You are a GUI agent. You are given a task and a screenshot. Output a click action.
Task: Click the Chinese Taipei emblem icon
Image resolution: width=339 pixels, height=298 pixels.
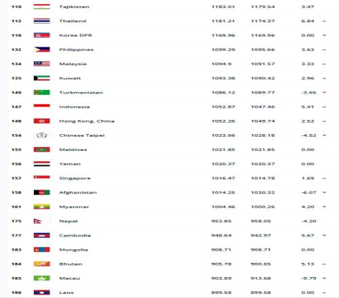coord(41,135)
